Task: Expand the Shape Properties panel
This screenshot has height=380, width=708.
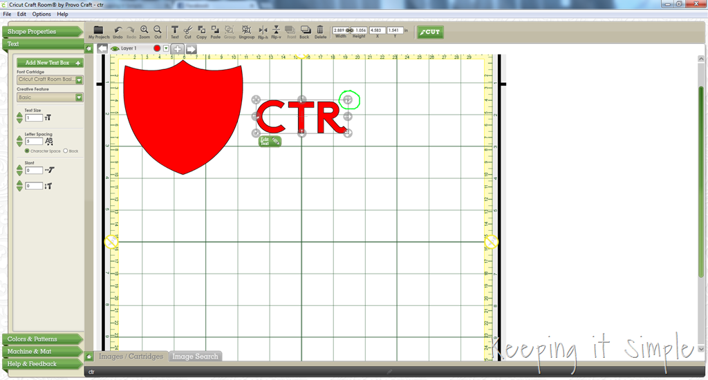Action: pos(43,32)
